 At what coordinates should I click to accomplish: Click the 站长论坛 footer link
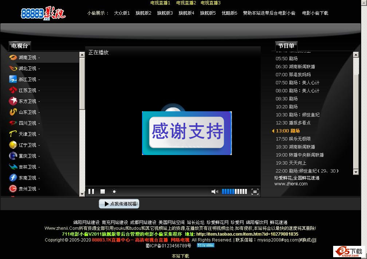(196, 222)
